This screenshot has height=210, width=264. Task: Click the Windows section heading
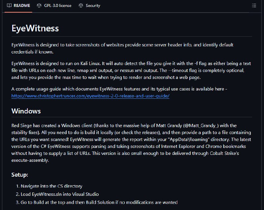(x=26, y=111)
